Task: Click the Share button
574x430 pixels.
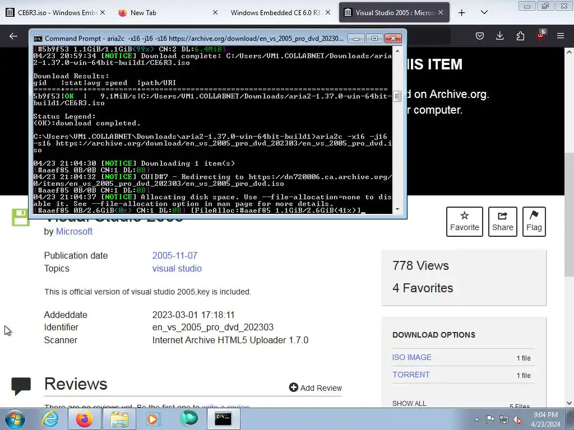Action: pos(503,222)
